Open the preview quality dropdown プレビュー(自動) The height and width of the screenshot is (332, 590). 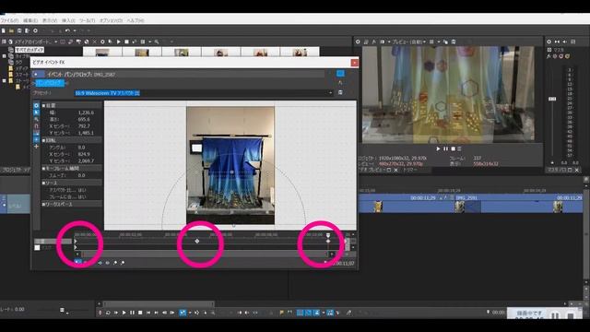click(409, 41)
